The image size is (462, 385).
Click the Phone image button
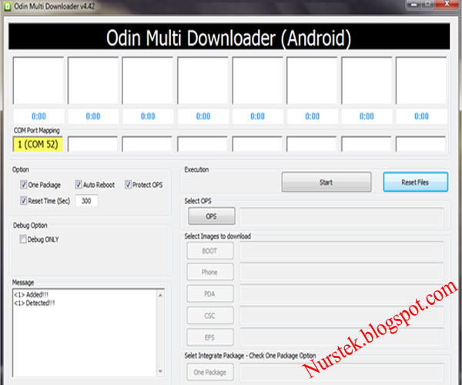tap(209, 272)
